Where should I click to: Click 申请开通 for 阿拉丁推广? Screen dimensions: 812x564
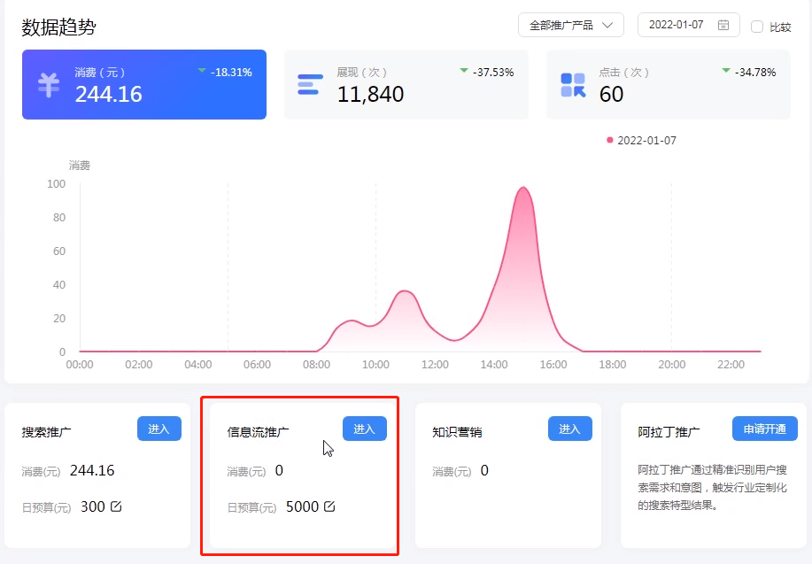(765, 429)
